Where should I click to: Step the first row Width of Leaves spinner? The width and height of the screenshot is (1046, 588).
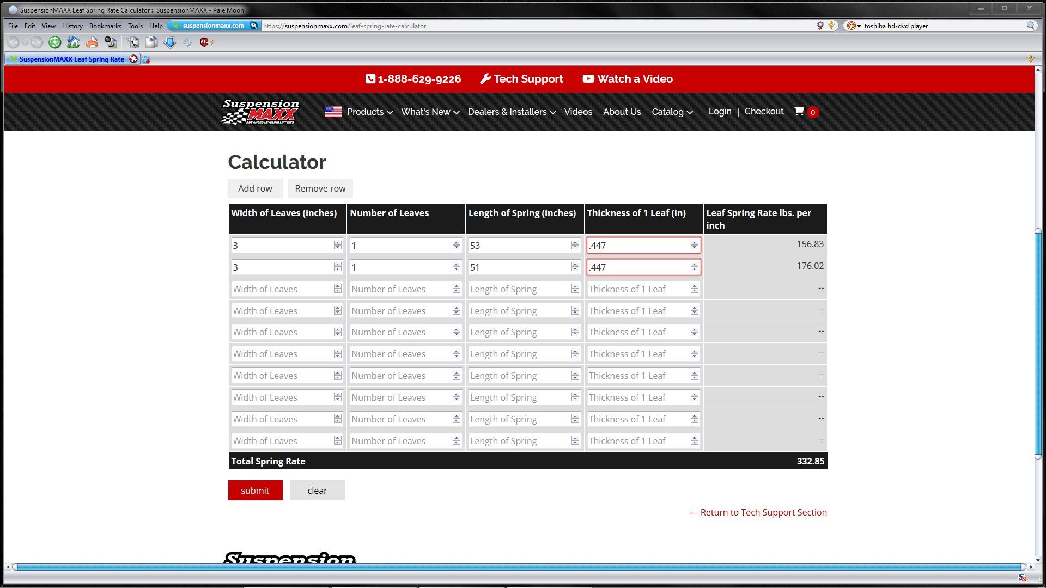(x=338, y=246)
